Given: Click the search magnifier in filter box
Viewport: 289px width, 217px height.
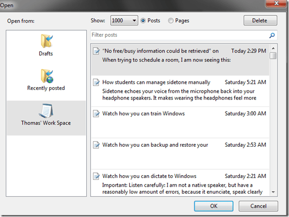Looking at the screenshot, I should pos(272,35).
